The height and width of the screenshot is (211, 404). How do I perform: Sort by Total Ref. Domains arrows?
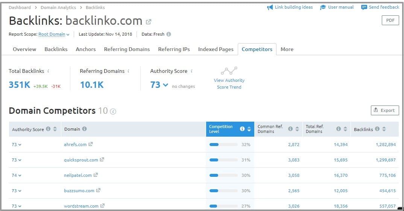(345, 129)
